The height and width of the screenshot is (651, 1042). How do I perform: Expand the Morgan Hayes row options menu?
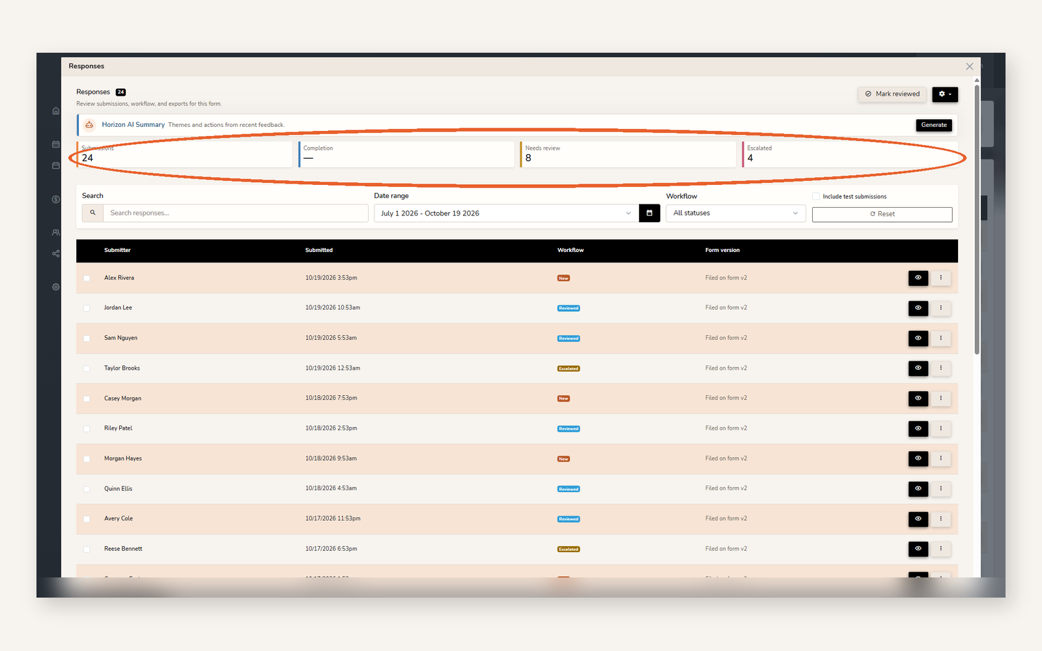940,458
